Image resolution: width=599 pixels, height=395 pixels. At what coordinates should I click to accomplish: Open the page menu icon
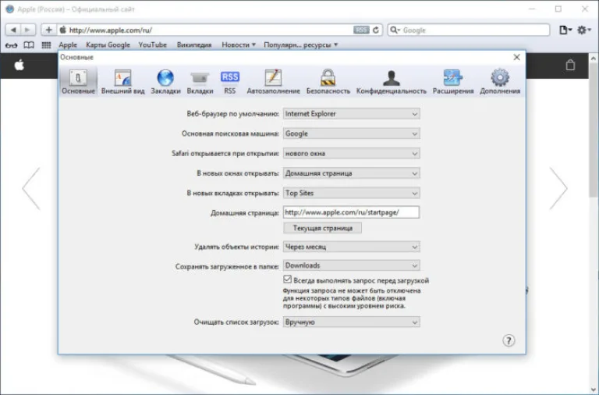click(x=565, y=30)
